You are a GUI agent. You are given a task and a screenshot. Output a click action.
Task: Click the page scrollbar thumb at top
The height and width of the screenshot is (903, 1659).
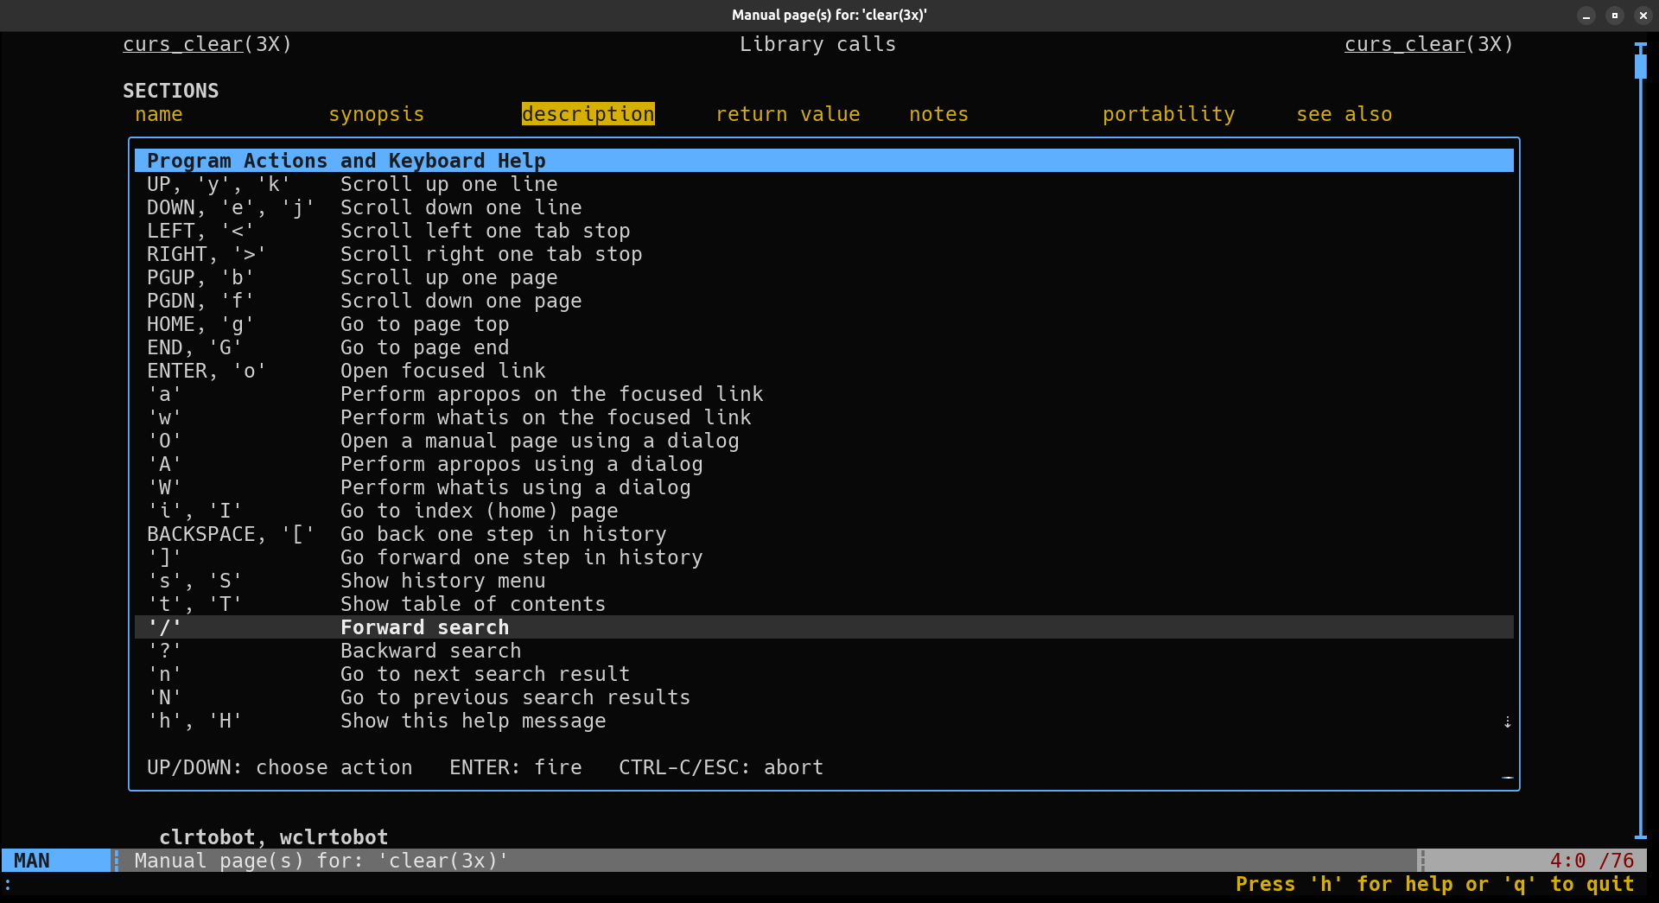click(1640, 66)
